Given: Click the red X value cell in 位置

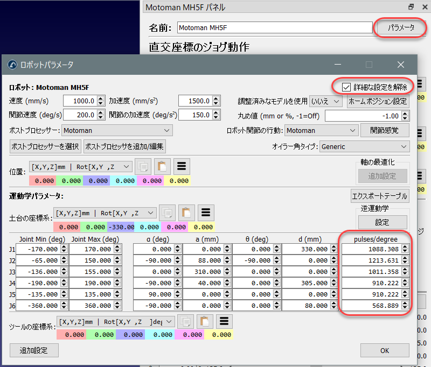Looking at the screenshot, I should [43, 181].
